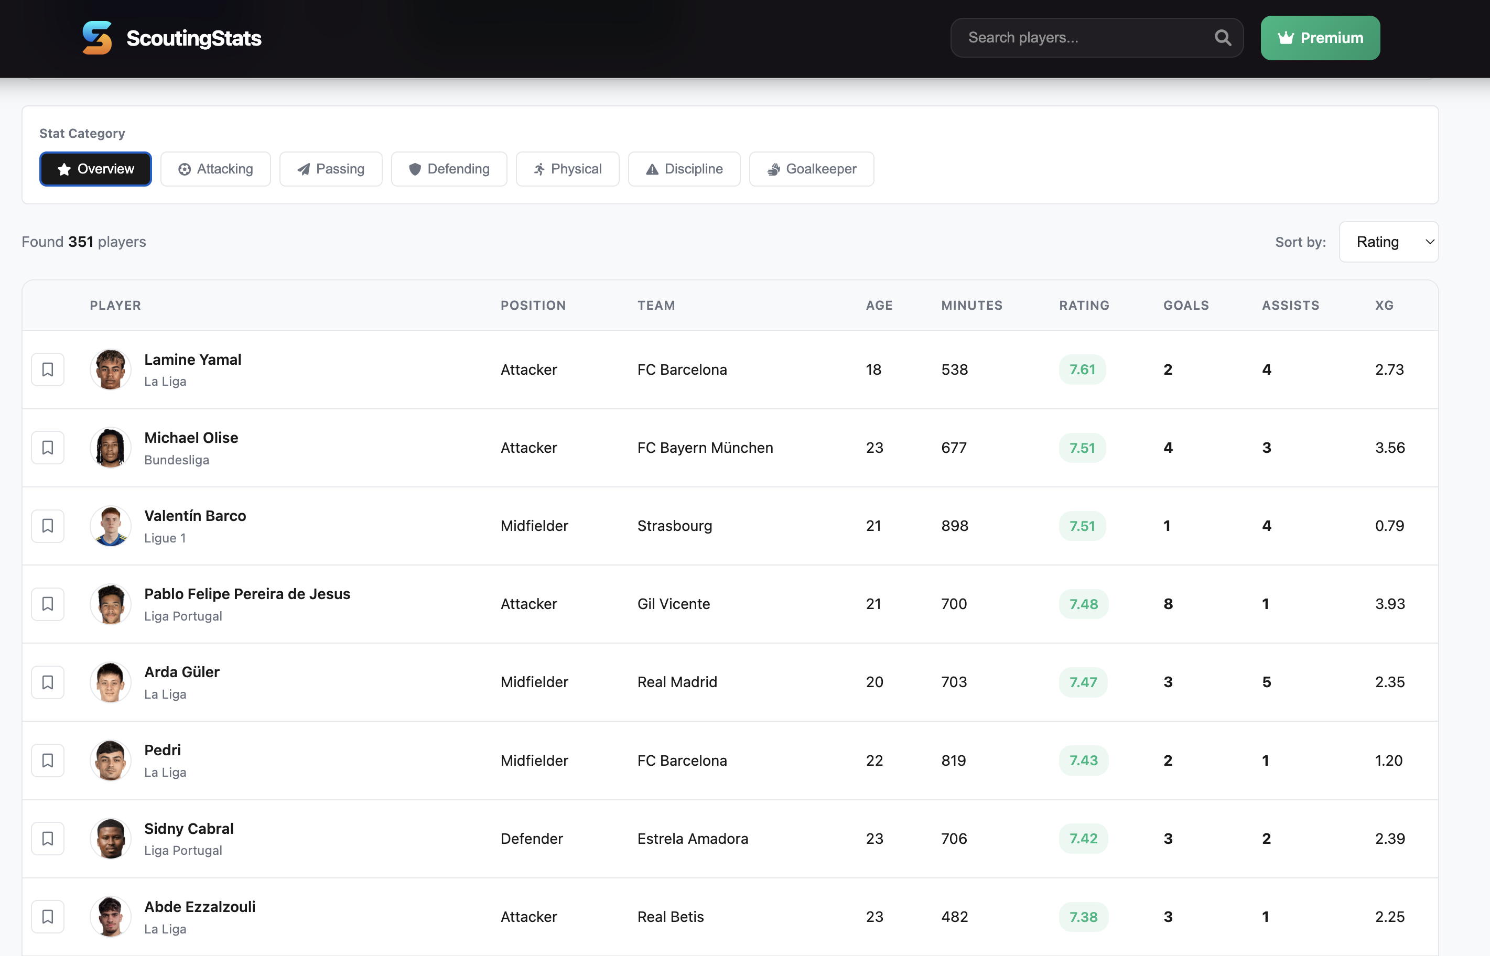Expand the Overview category selector

(x=95, y=169)
